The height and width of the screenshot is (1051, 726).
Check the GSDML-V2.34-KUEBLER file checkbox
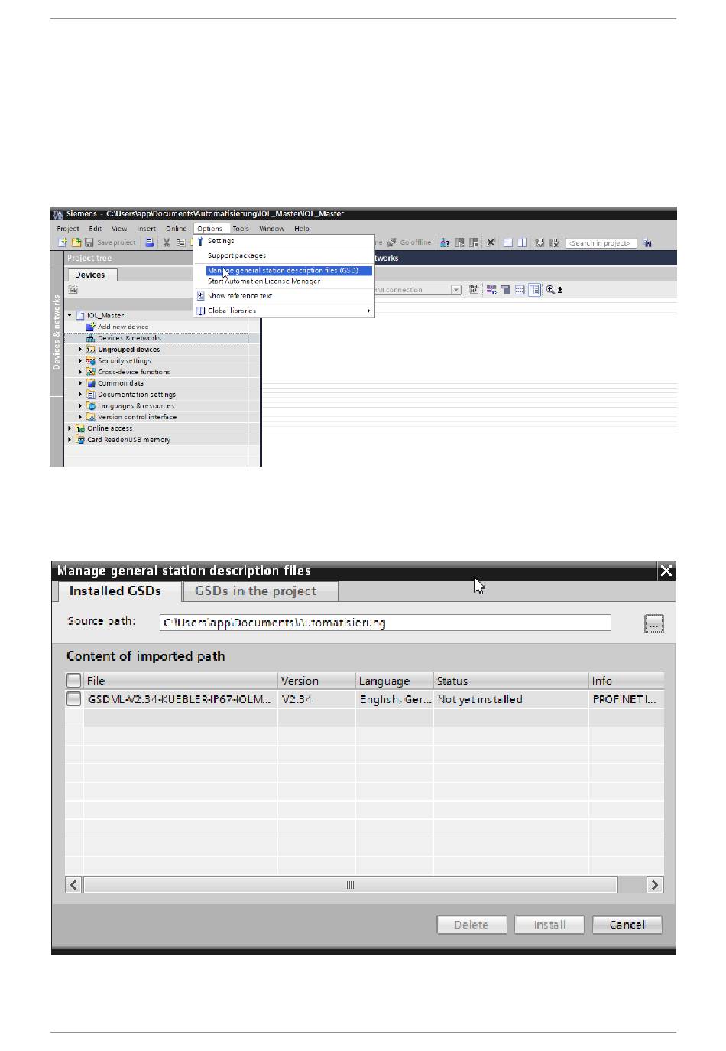point(74,699)
